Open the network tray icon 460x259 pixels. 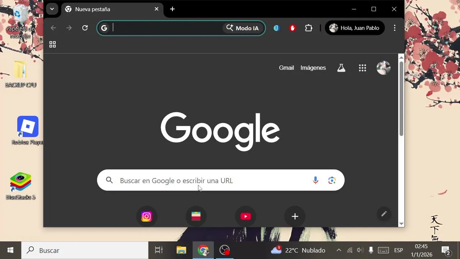(350, 250)
